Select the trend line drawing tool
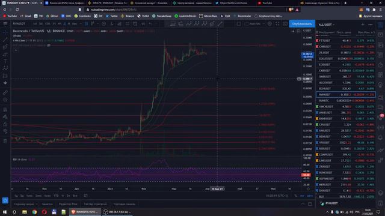The width and height of the screenshot is (385, 216). click(5, 40)
